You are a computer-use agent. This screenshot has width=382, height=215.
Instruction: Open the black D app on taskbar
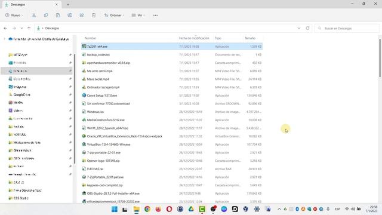coord(235,209)
